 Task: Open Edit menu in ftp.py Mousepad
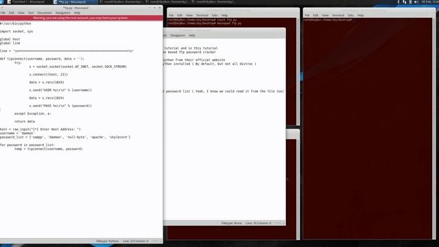pyautogui.click(x=12, y=13)
